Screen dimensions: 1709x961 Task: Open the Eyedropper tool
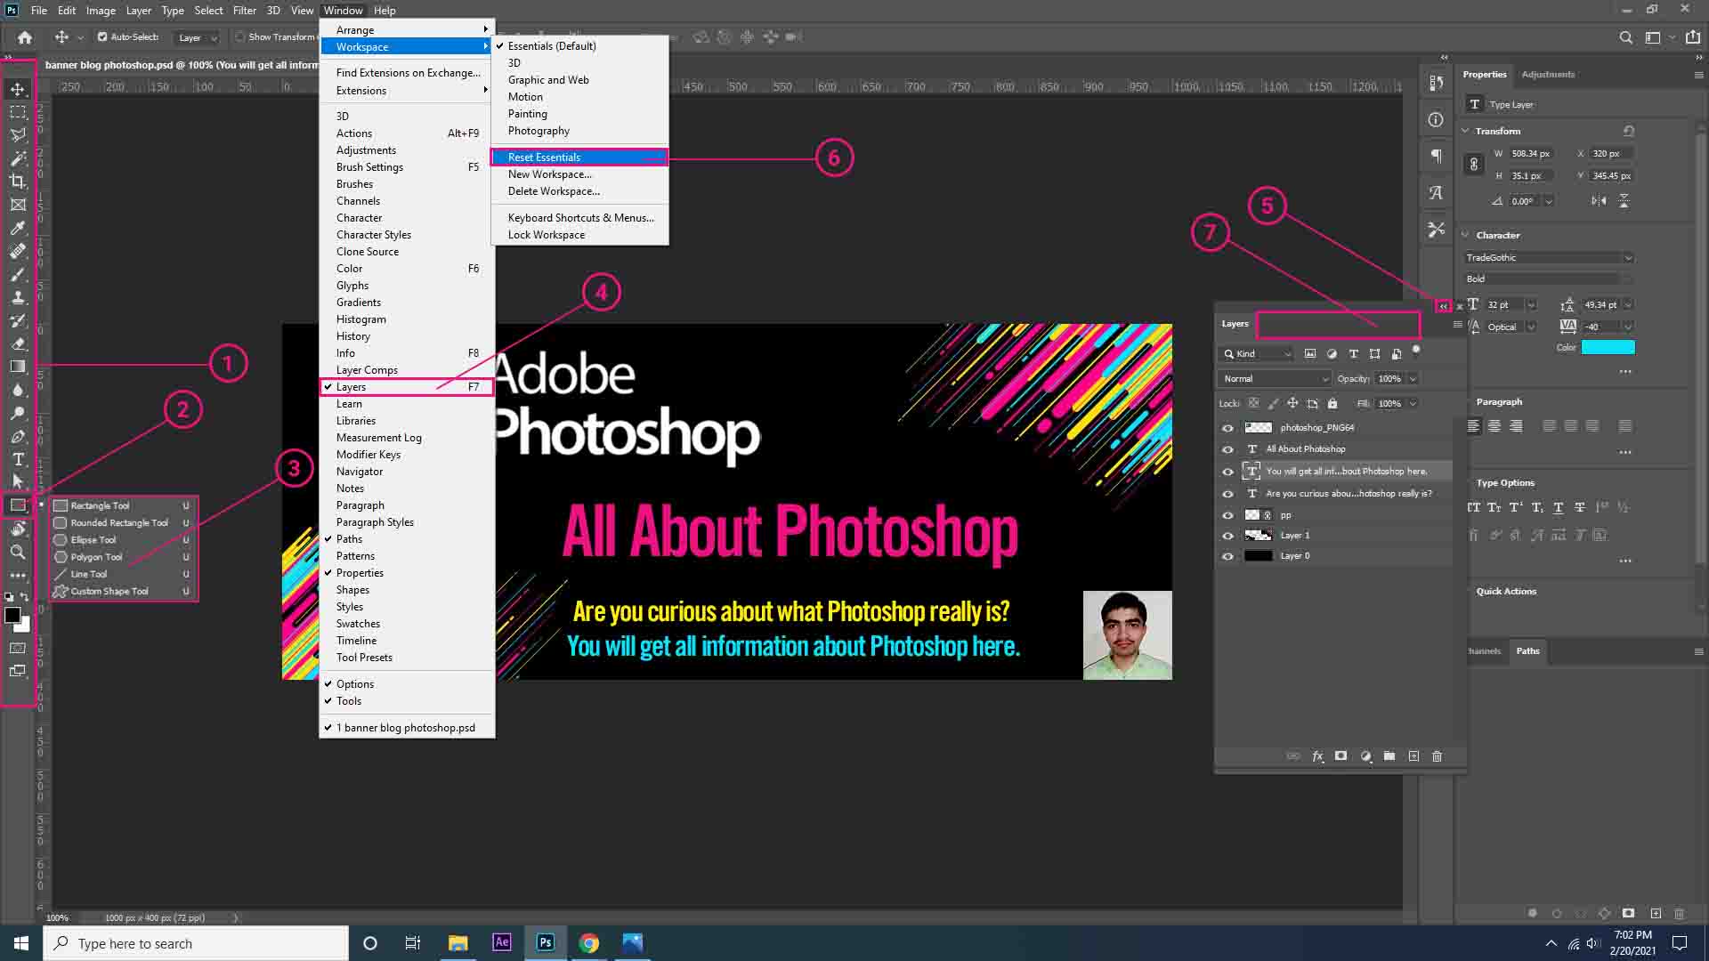click(18, 228)
